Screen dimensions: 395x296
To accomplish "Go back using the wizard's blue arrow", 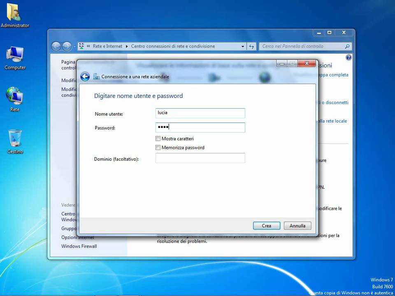I will (85, 76).
